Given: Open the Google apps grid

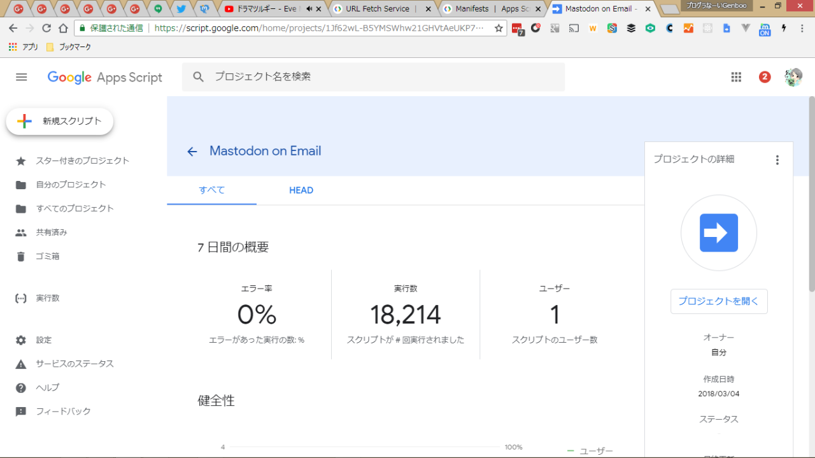Looking at the screenshot, I should 736,77.
